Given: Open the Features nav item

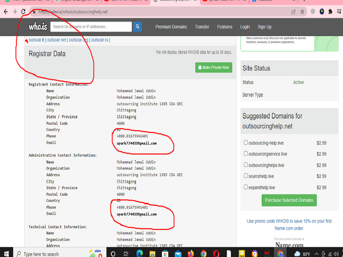Looking at the screenshot, I should tap(225, 27).
